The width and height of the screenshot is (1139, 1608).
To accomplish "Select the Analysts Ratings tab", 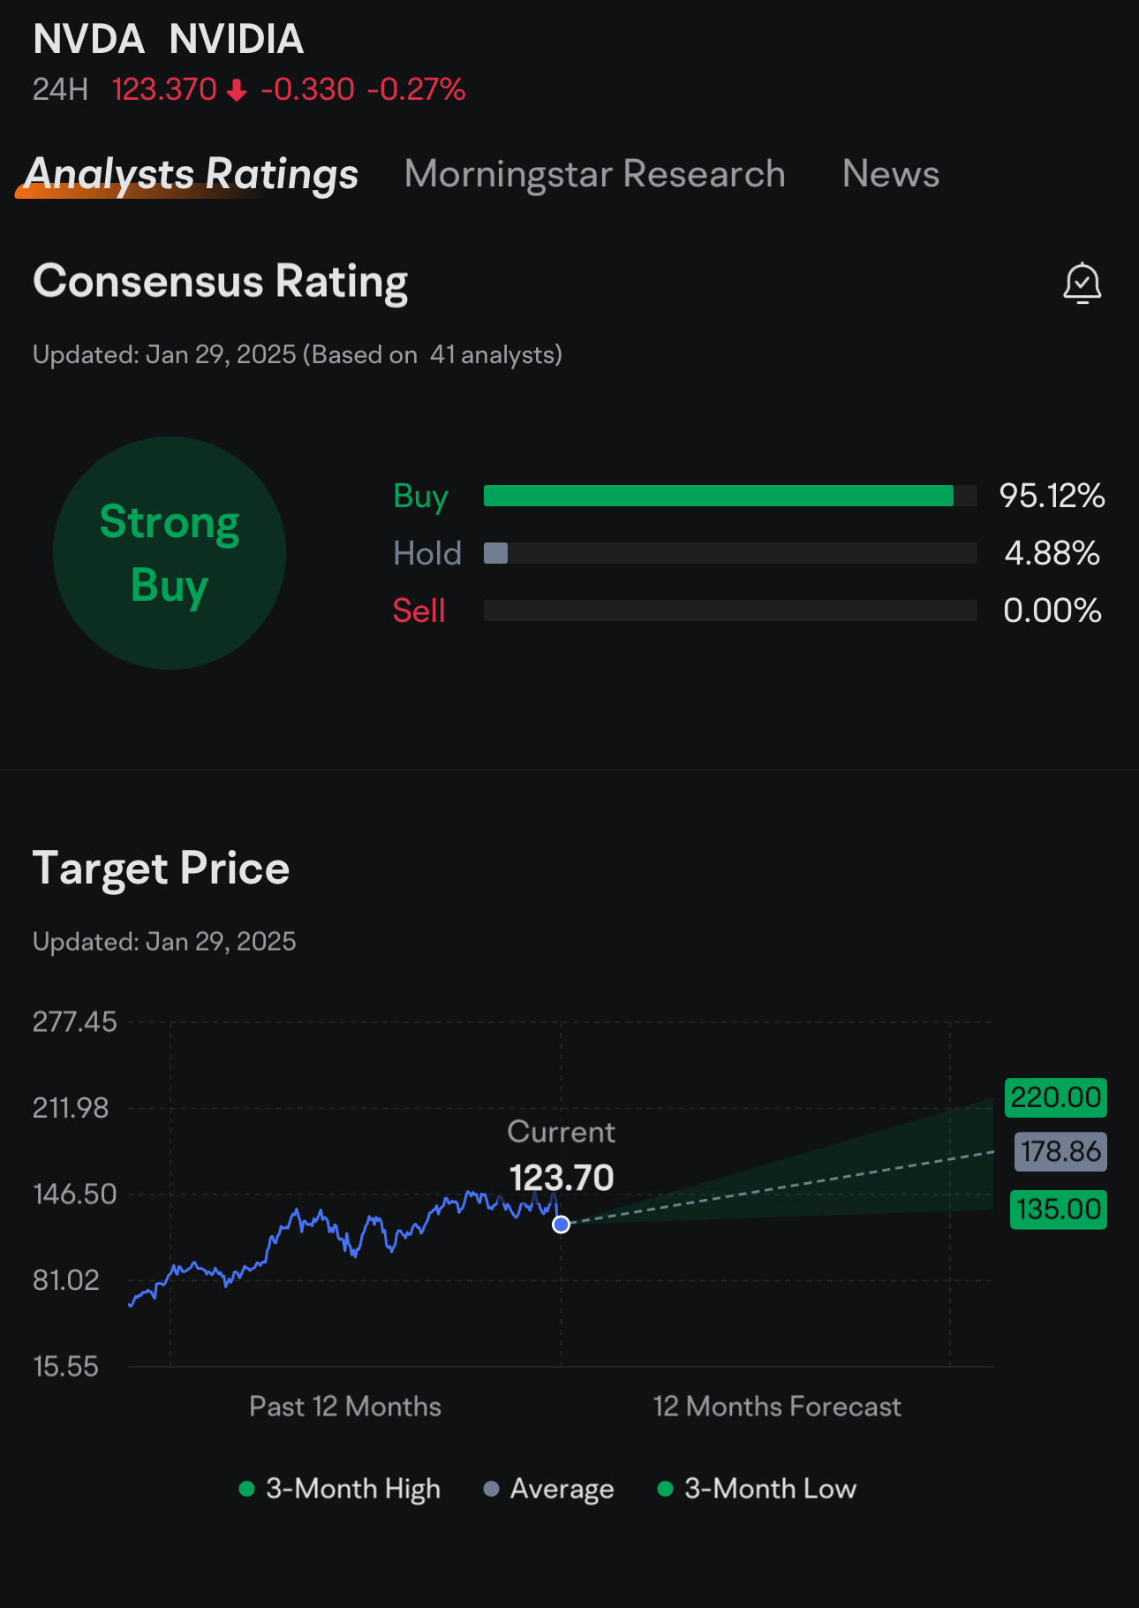I will (x=192, y=174).
